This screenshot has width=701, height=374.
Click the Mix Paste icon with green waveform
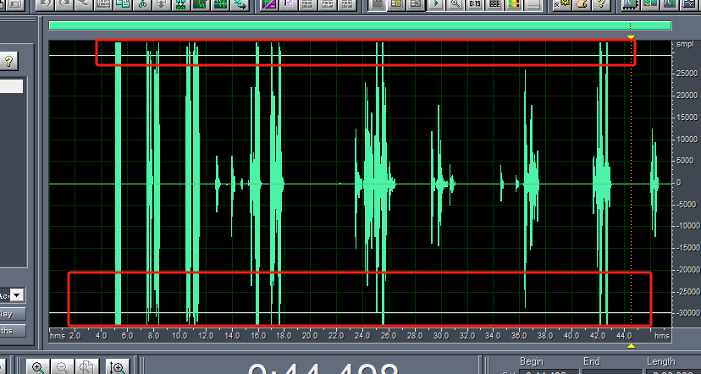pyautogui.click(x=181, y=3)
